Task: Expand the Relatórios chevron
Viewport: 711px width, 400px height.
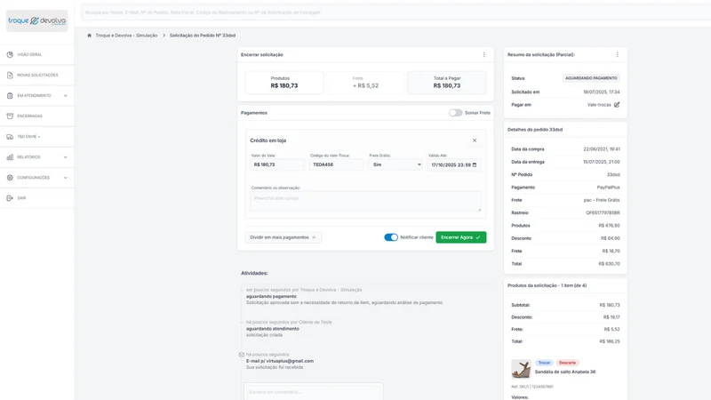Action: click(x=65, y=157)
